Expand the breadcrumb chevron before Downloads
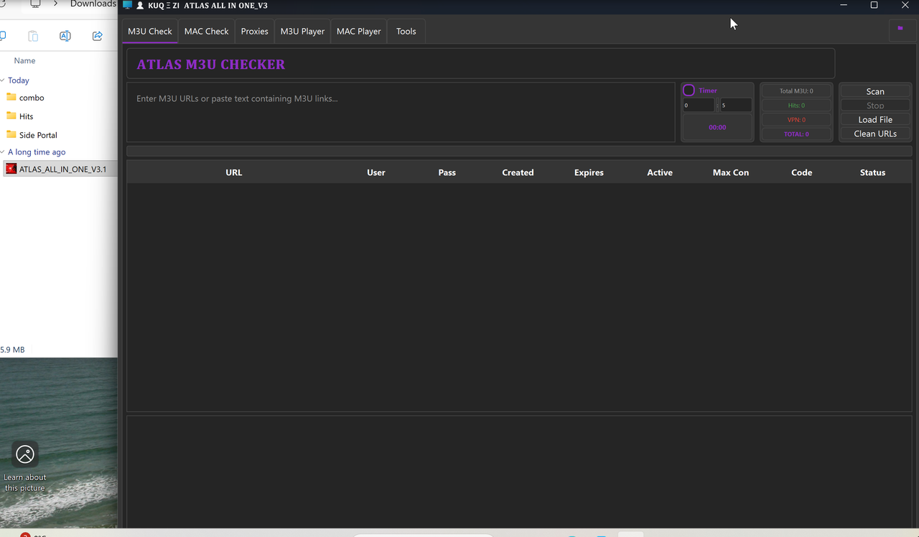This screenshot has height=537, width=919. [x=55, y=4]
